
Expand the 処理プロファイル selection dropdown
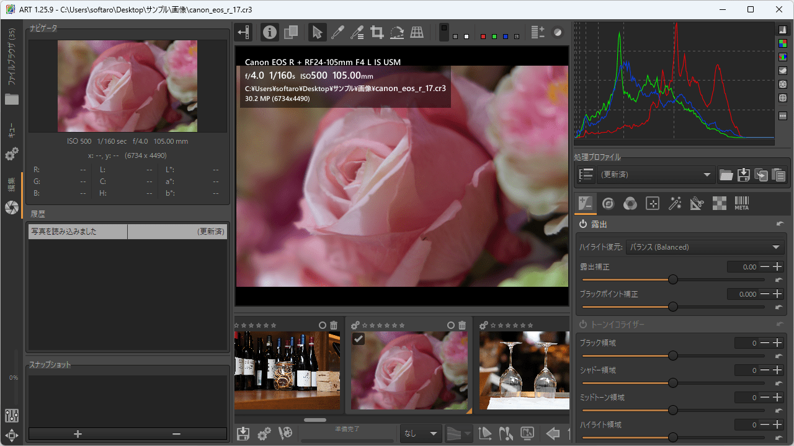tap(655, 175)
